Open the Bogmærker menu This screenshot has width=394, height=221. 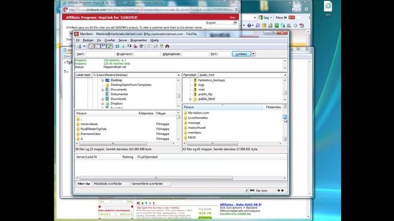coord(139,41)
